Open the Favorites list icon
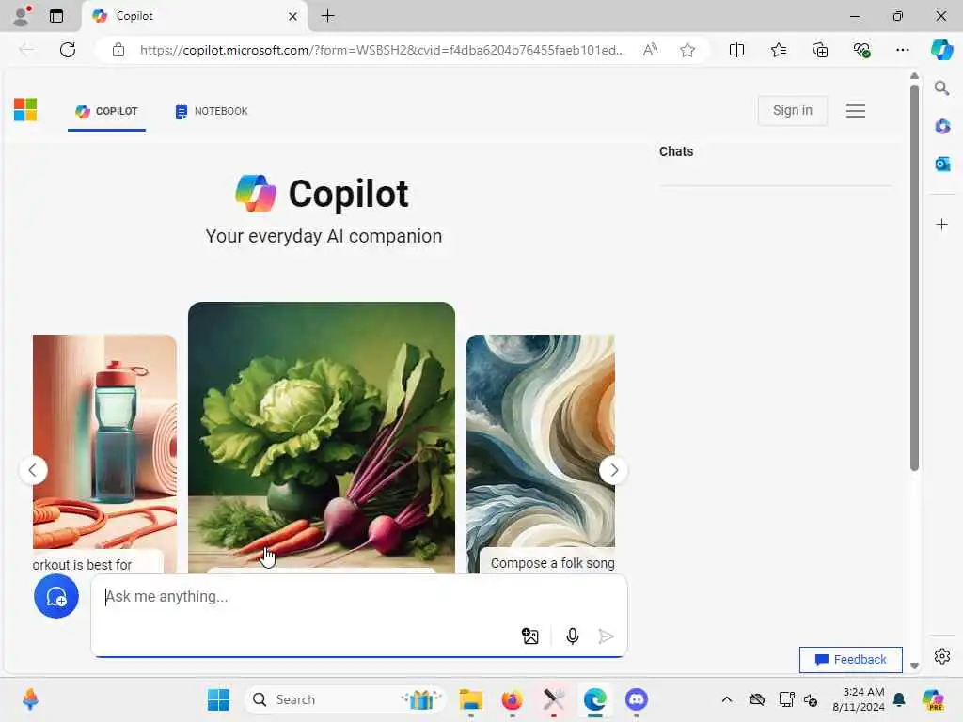This screenshot has height=722, width=963. click(x=778, y=50)
